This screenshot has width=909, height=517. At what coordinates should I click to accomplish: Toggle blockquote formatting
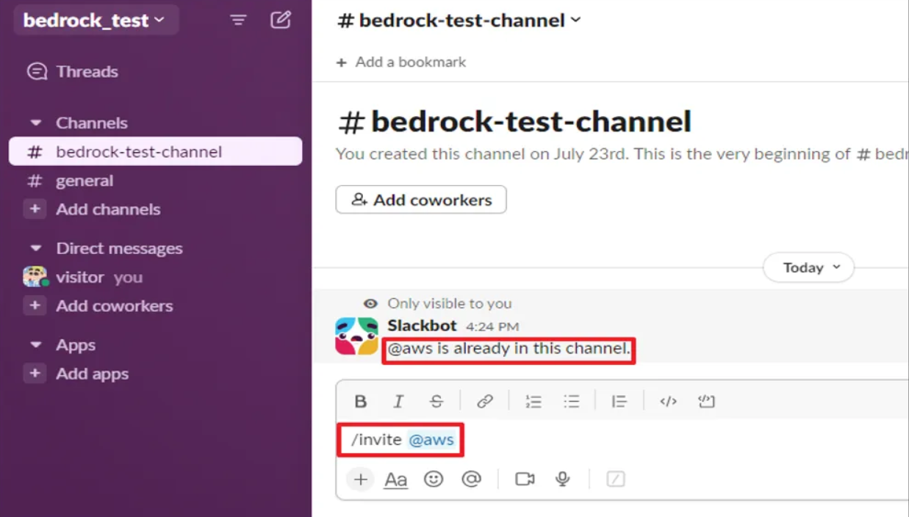click(619, 401)
